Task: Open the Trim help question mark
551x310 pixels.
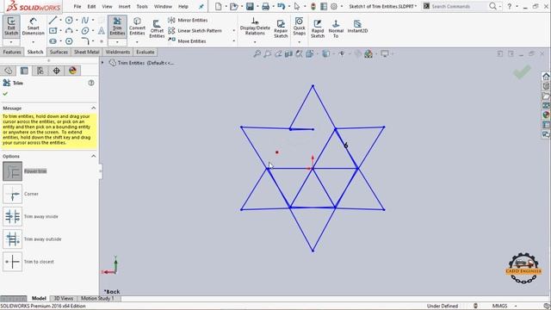Action: pyautogui.click(x=91, y=83)
